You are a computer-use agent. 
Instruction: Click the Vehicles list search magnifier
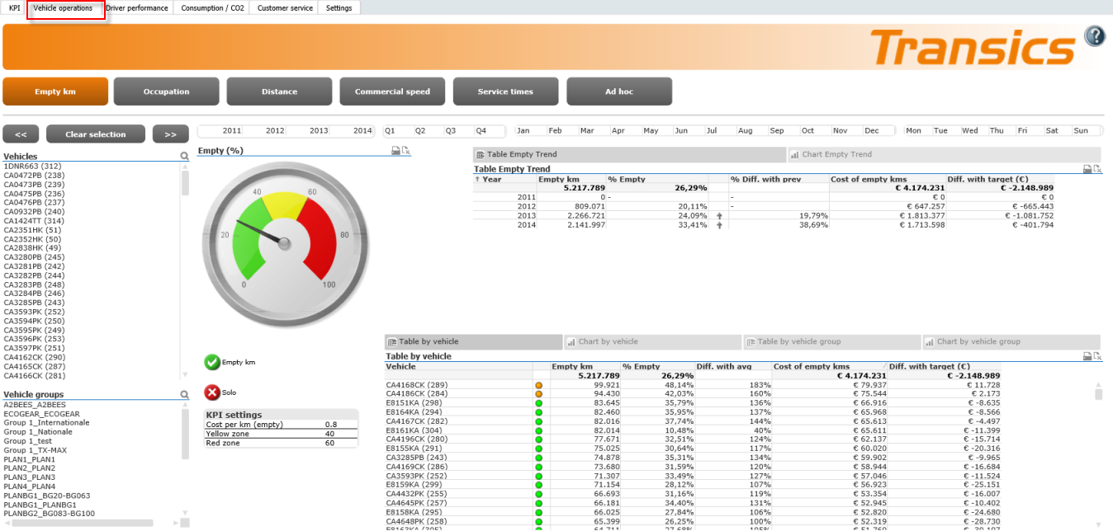[185, 156]
